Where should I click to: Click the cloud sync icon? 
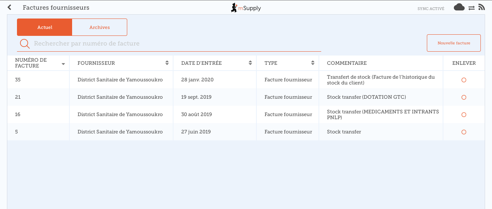459,7
